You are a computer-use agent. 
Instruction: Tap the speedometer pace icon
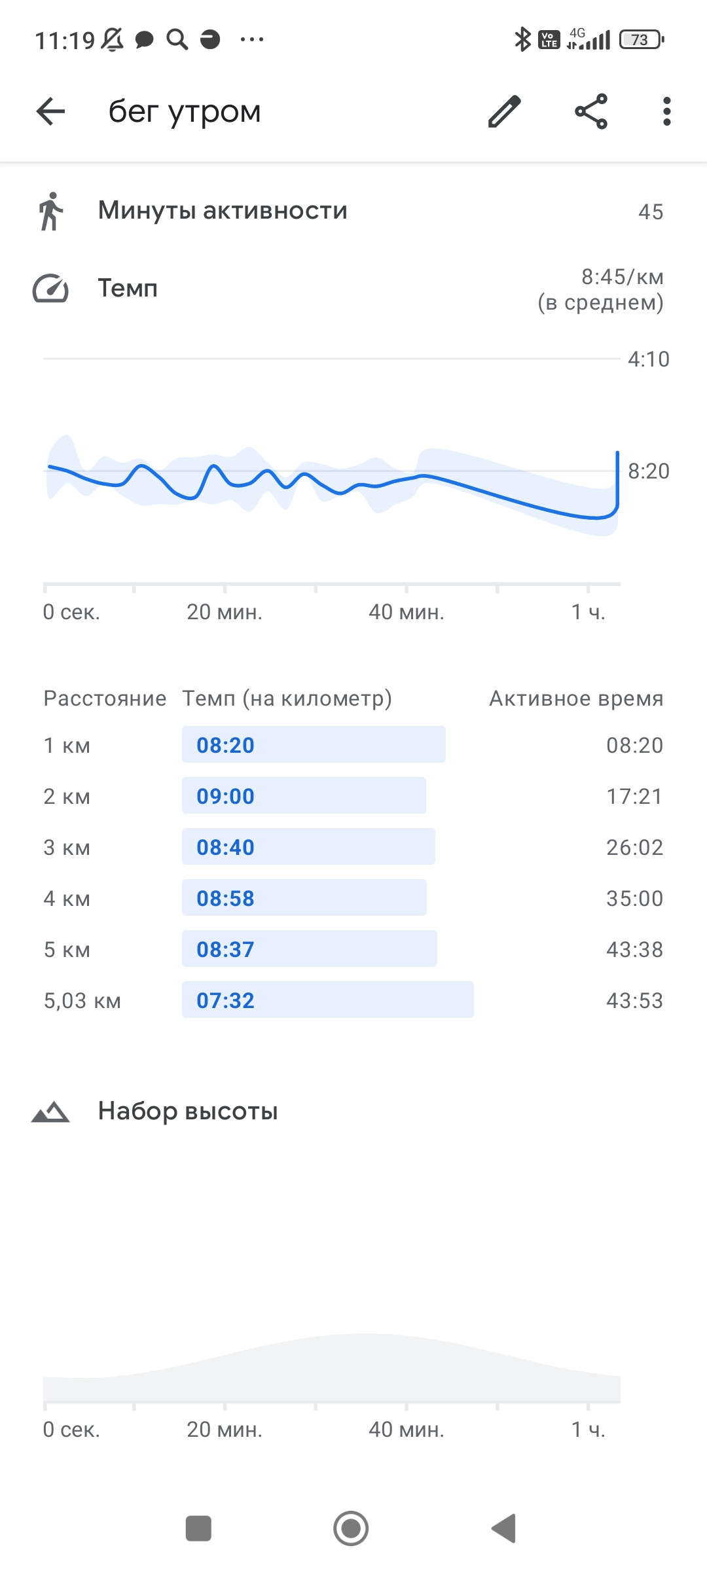point(50,289)
